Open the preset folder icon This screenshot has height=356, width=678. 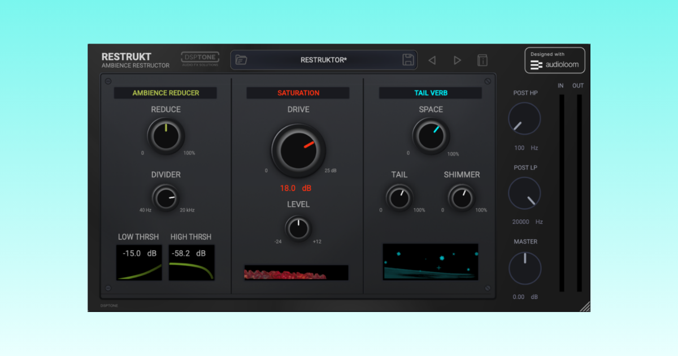[x=241, y=60]
